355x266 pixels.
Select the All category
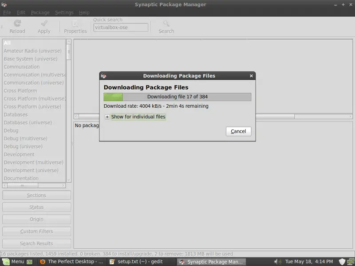[34, 43]
